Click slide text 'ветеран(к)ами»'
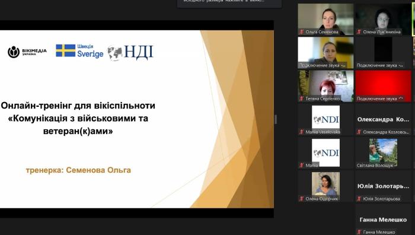Viewport: 415px width, 235px height. pyautogui.click(x=78, y=131)
